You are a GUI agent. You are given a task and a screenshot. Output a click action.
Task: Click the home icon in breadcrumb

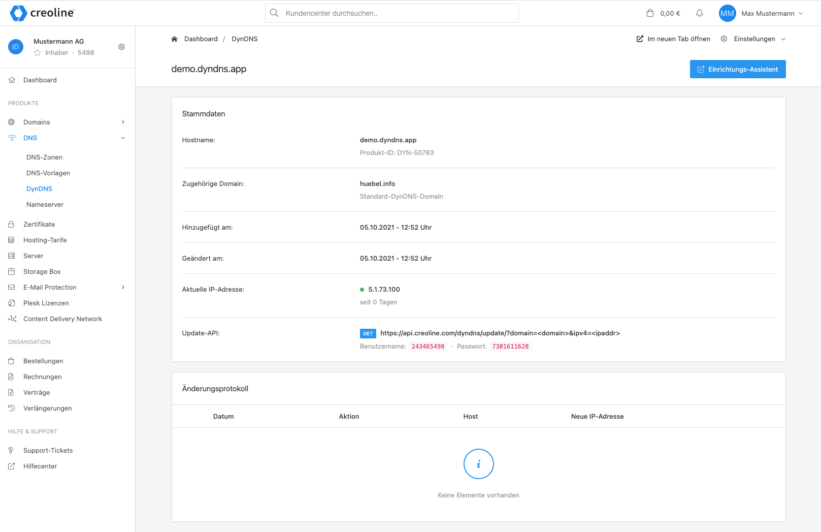coord(174,39)
